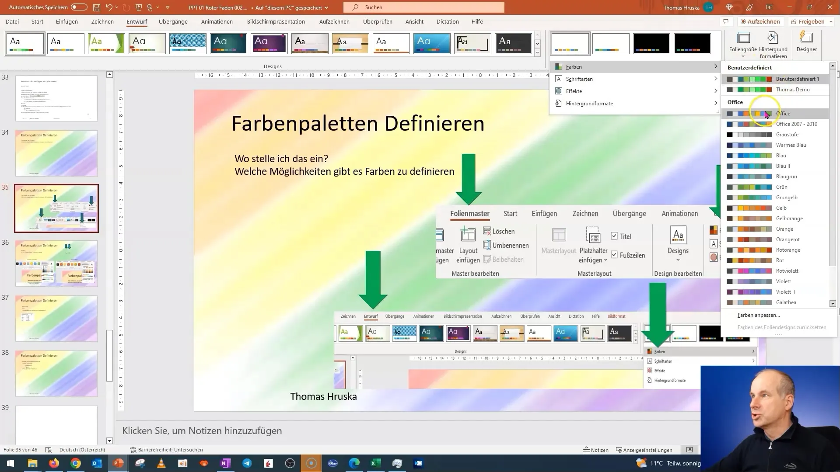Select slide 34 thumbnail
Viewport: 840px width, 472px height.
point(56,153)
